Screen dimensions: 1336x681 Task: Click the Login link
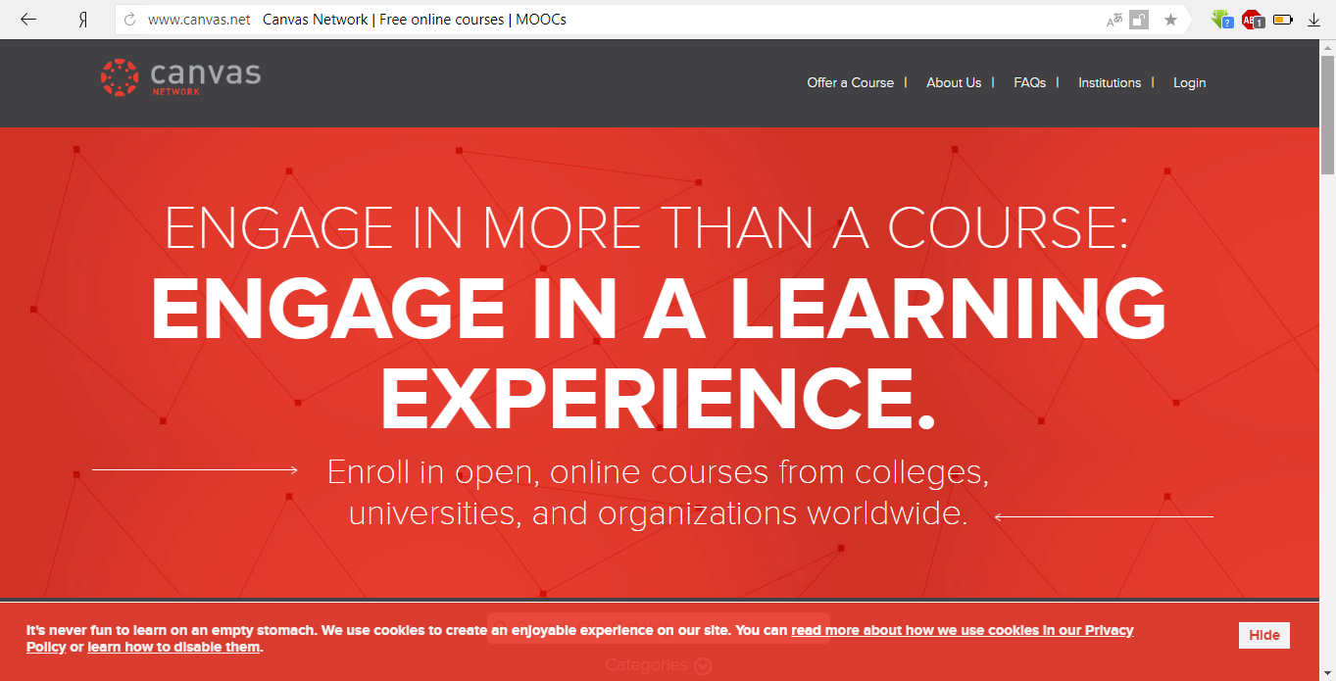click(x=1189, y=82)
